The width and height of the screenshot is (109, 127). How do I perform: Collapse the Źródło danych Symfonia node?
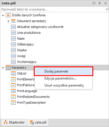point(3,15)
